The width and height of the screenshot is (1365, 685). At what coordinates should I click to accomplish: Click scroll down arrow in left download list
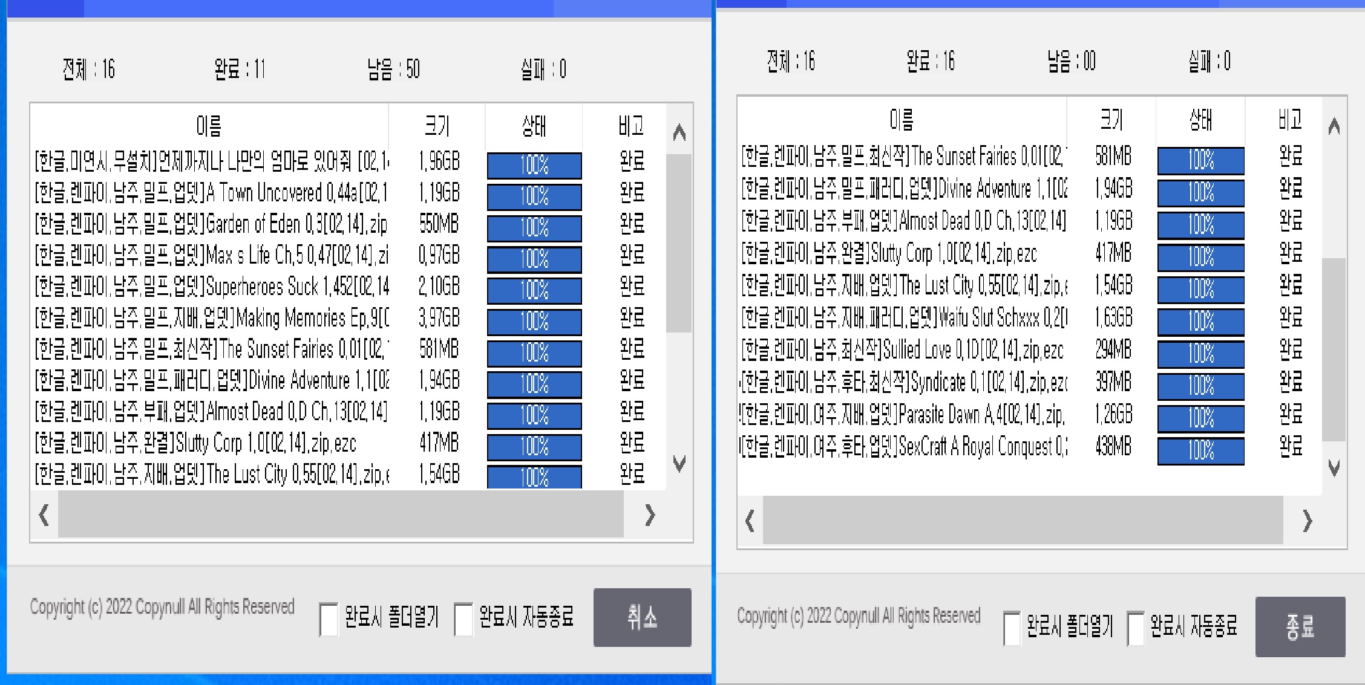pyautogui.click(x=679, y=464)
